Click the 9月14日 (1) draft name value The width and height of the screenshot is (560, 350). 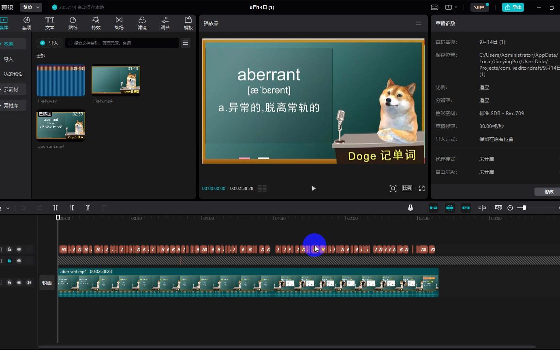click(x=492, y=42)
